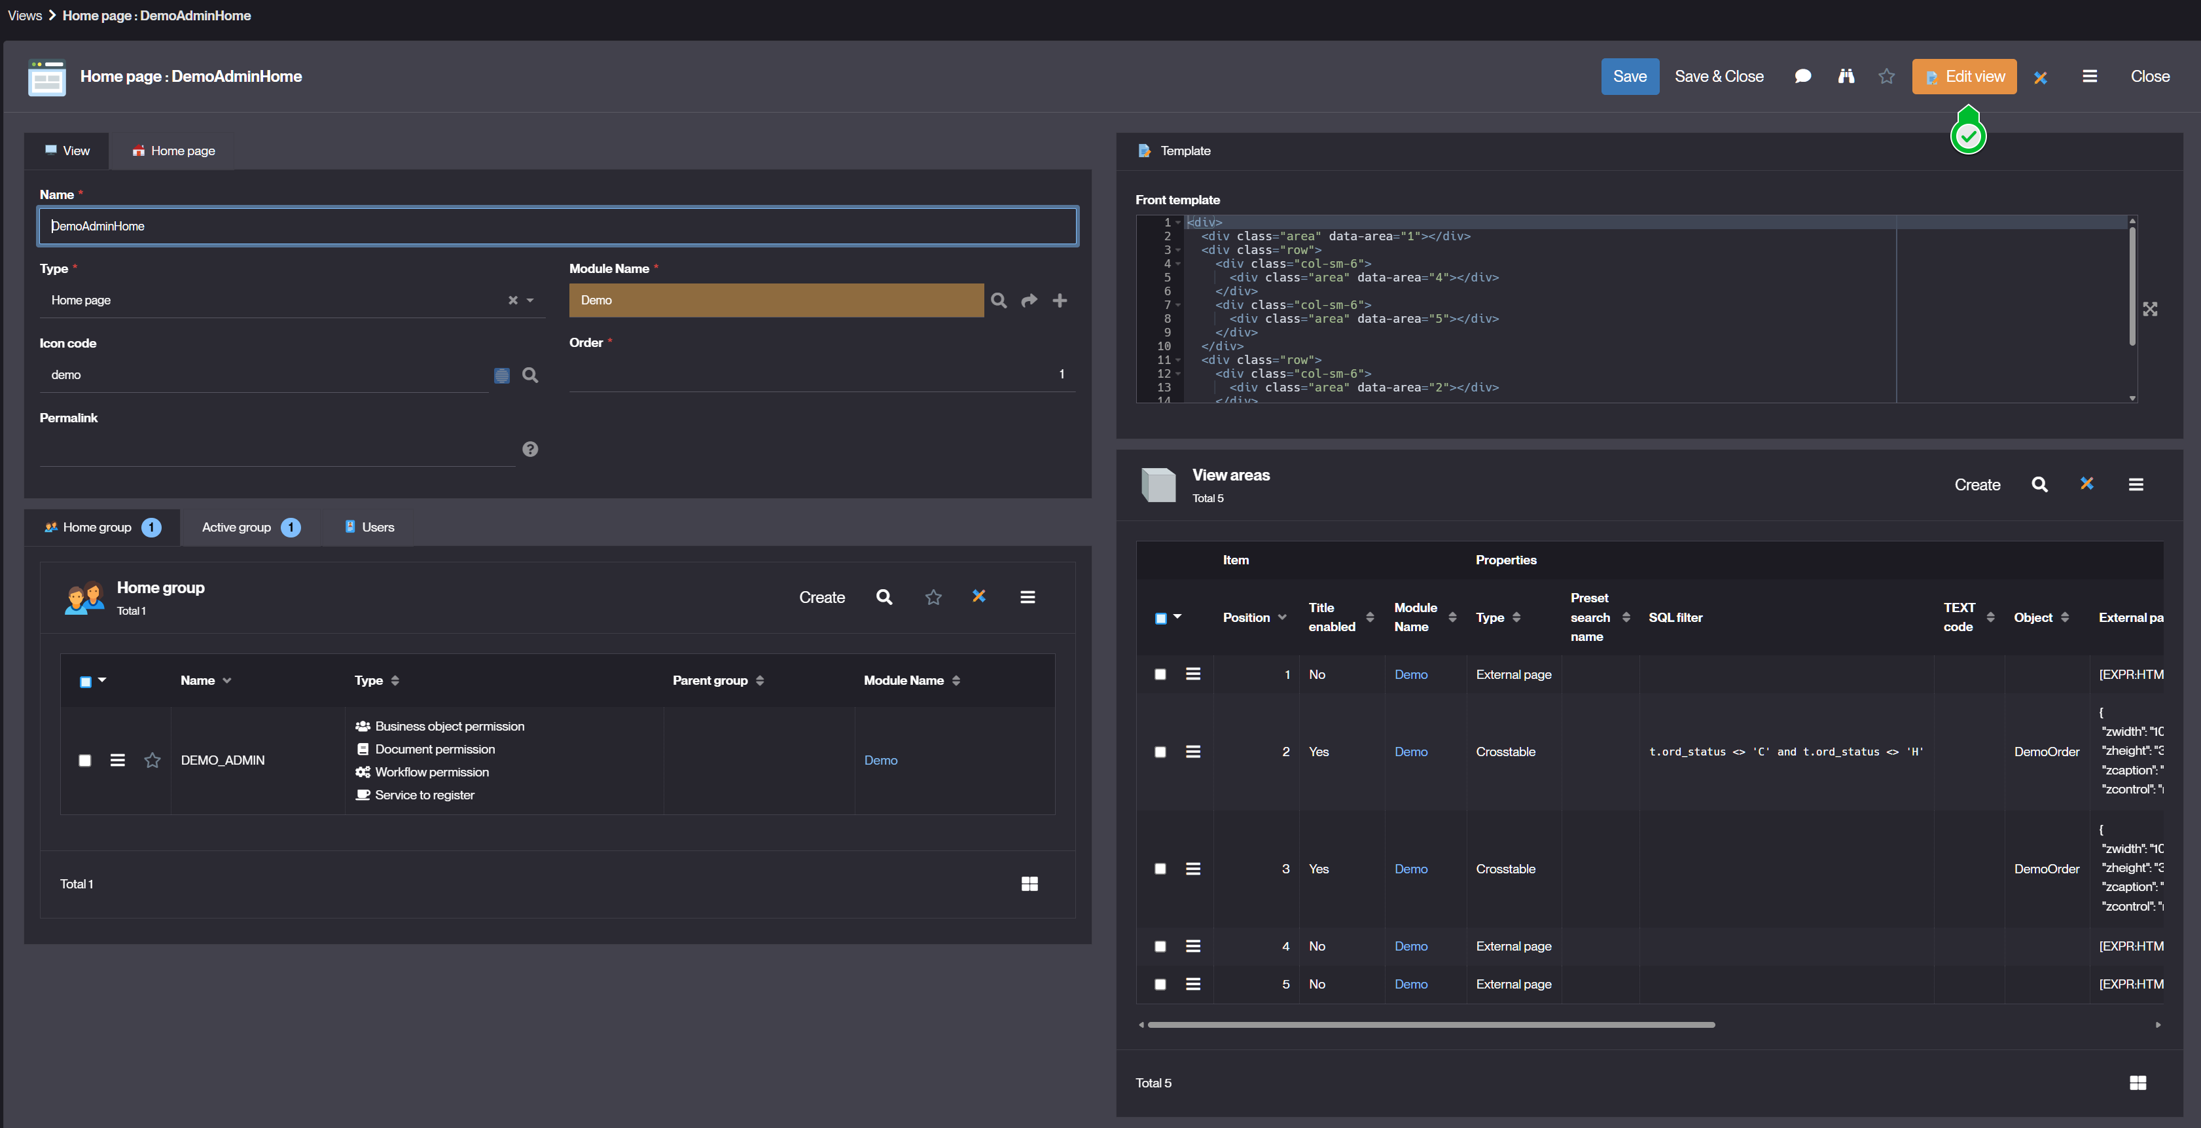2201x1128 pixels.
Task: Open the View areas hamburger menu
Action: (x=2135, y=484)
